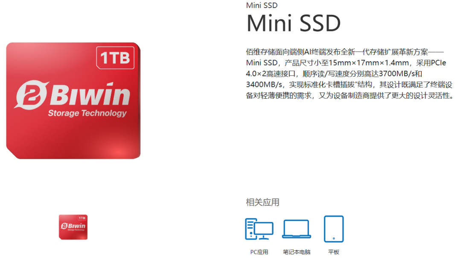This screenshot has height=258, width=461.
Task: Select the laptop computer icon
Action: point(296,229)
